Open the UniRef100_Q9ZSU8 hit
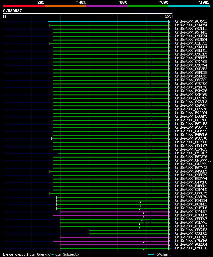 point(191,102)
